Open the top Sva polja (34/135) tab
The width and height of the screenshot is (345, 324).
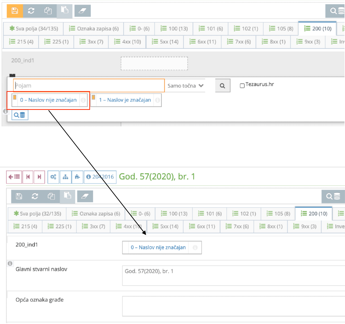(34, 29)
